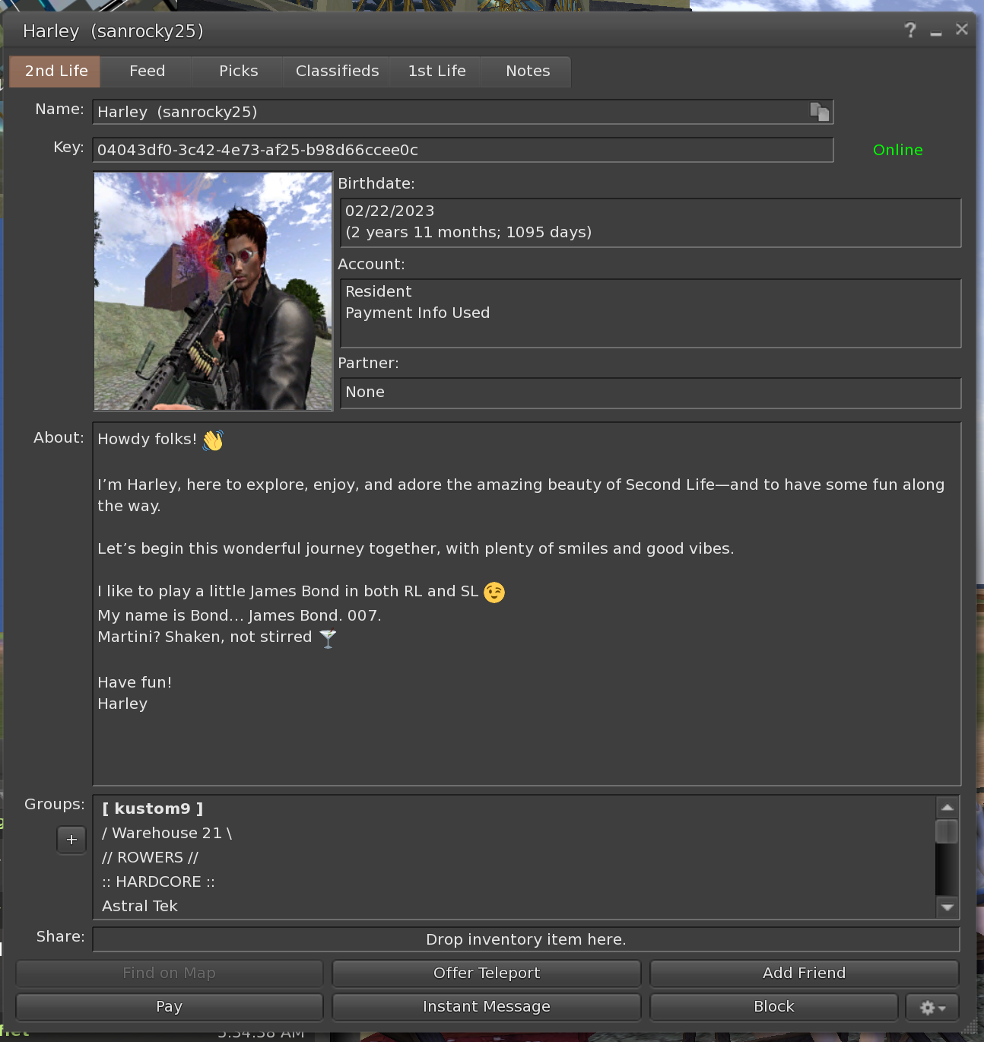Block the resident Harley

tap(773, 1006)
